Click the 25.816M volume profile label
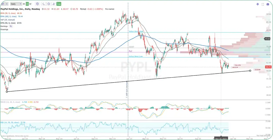Image resolution: width=273 pixels, height=140 pixels. tap(258, 70)
